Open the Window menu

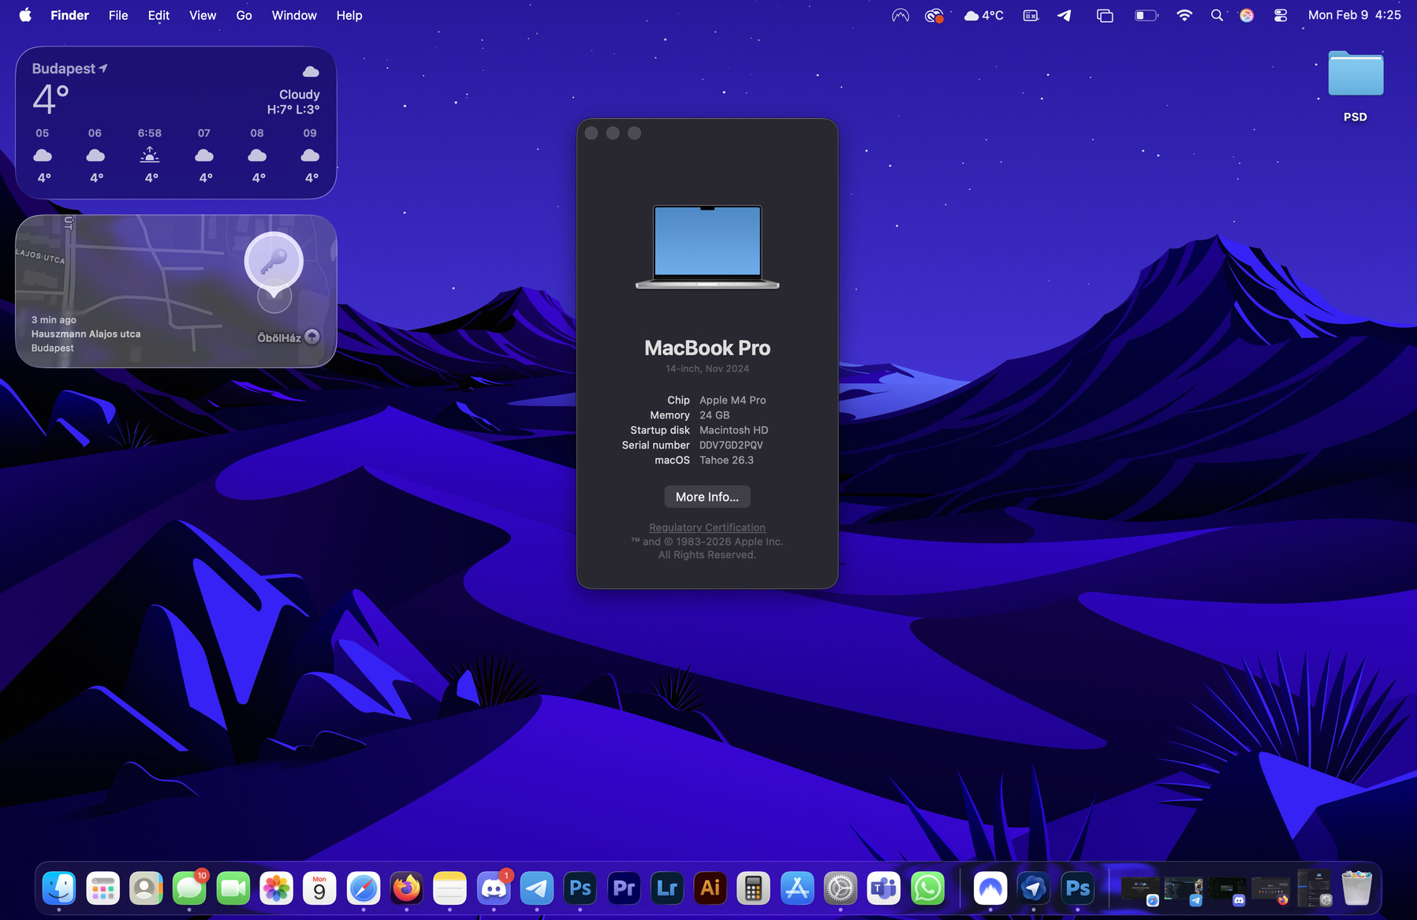[x=293, y=15]
